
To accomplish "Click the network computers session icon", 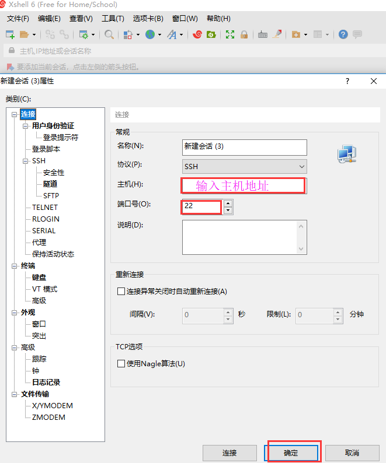I will (347, 154).
